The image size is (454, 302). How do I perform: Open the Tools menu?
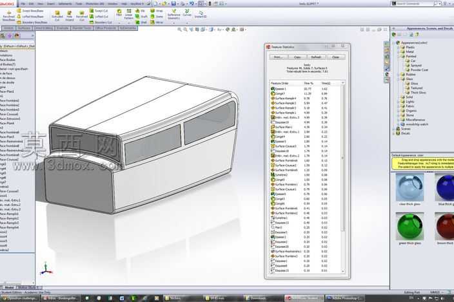pyautogui.click(x=79, y=4)
